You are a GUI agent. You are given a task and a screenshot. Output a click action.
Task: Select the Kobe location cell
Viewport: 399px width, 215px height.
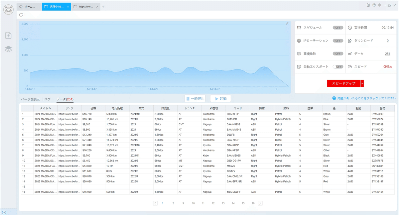pos(213,156)
